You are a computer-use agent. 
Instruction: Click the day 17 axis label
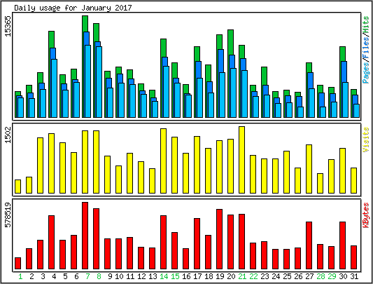pyautogui.click(x=197, y=276)
